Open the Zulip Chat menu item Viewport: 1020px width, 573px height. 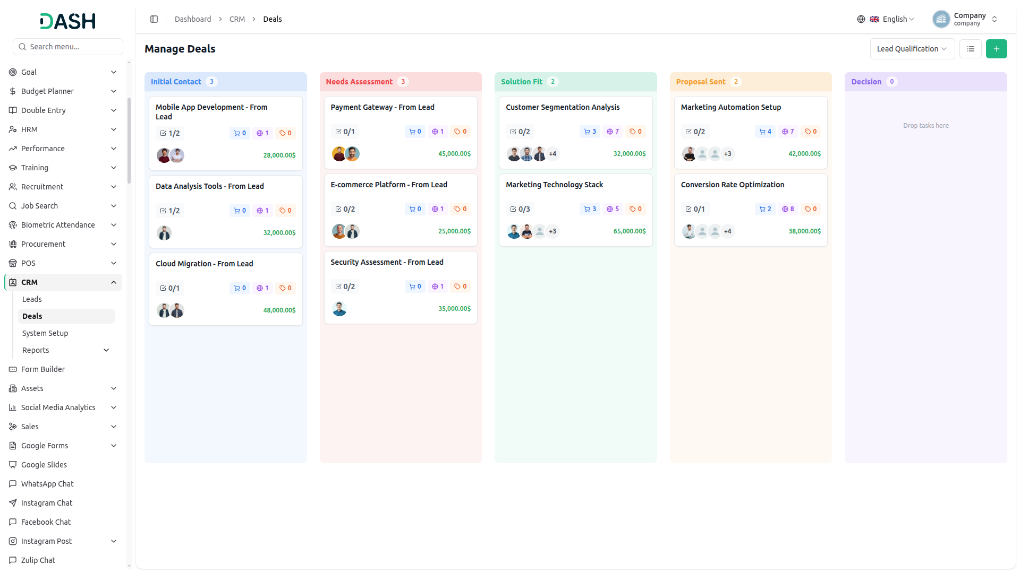pos(63,560)
